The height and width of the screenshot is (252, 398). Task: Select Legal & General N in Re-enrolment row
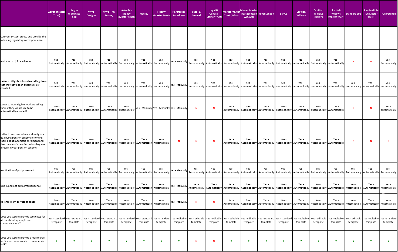[196, 202]
